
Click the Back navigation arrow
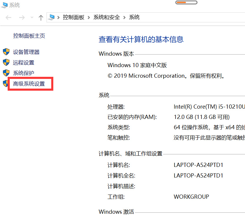pyautogui.click(x=9, y=17)
